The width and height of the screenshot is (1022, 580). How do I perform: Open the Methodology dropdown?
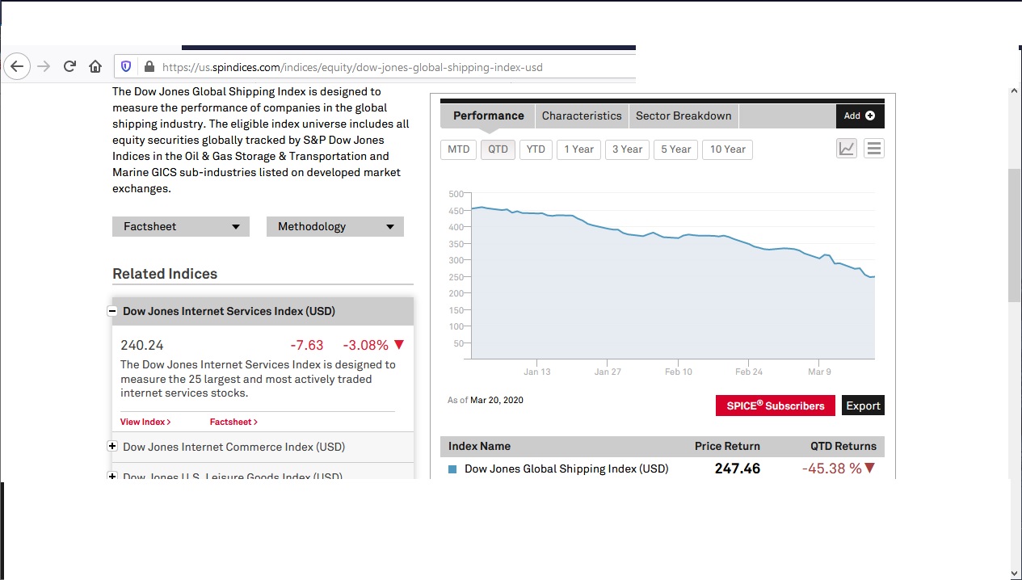[334, 227]
